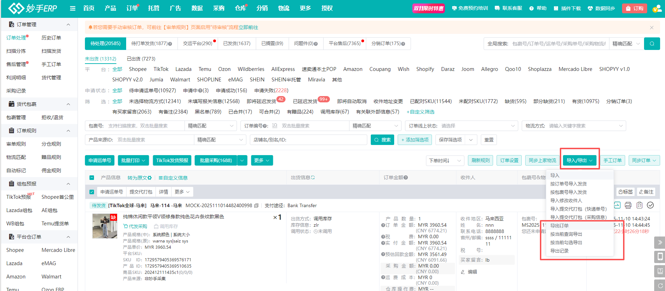Image resolution: width=665 pixels, height=291 pixels.
Task: Click the 帮助 help link
Action: coord(538,8)
